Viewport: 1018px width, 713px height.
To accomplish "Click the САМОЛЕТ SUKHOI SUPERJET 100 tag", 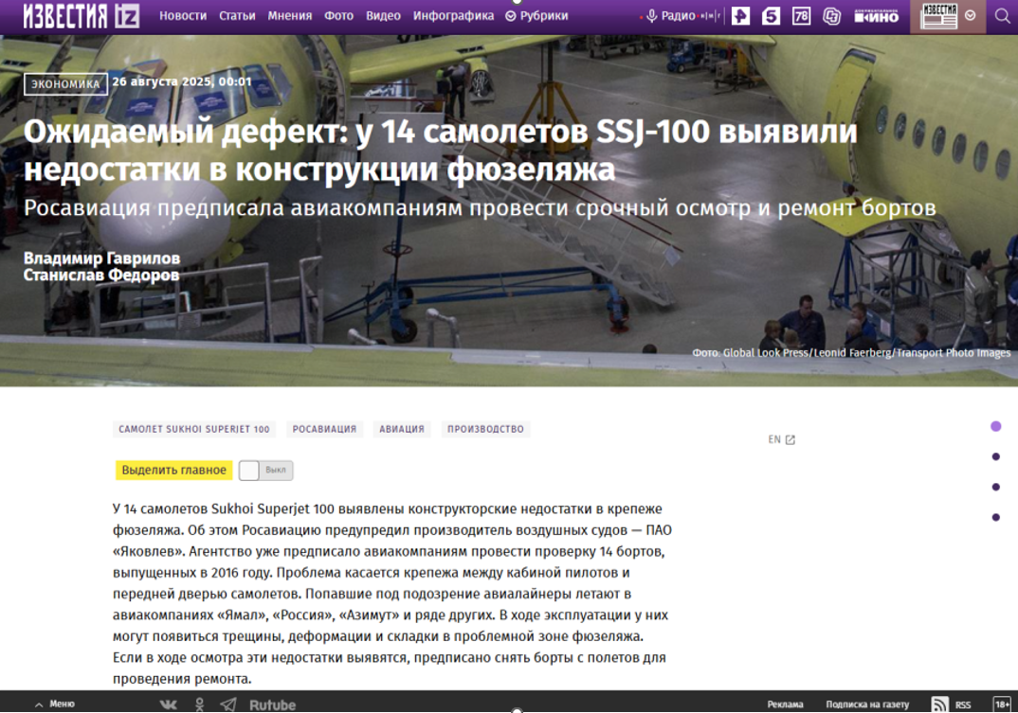I will (194, 429).
